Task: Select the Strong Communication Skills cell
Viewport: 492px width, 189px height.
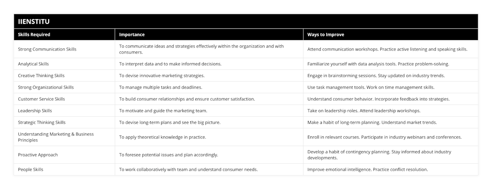Action: [47, 49]
